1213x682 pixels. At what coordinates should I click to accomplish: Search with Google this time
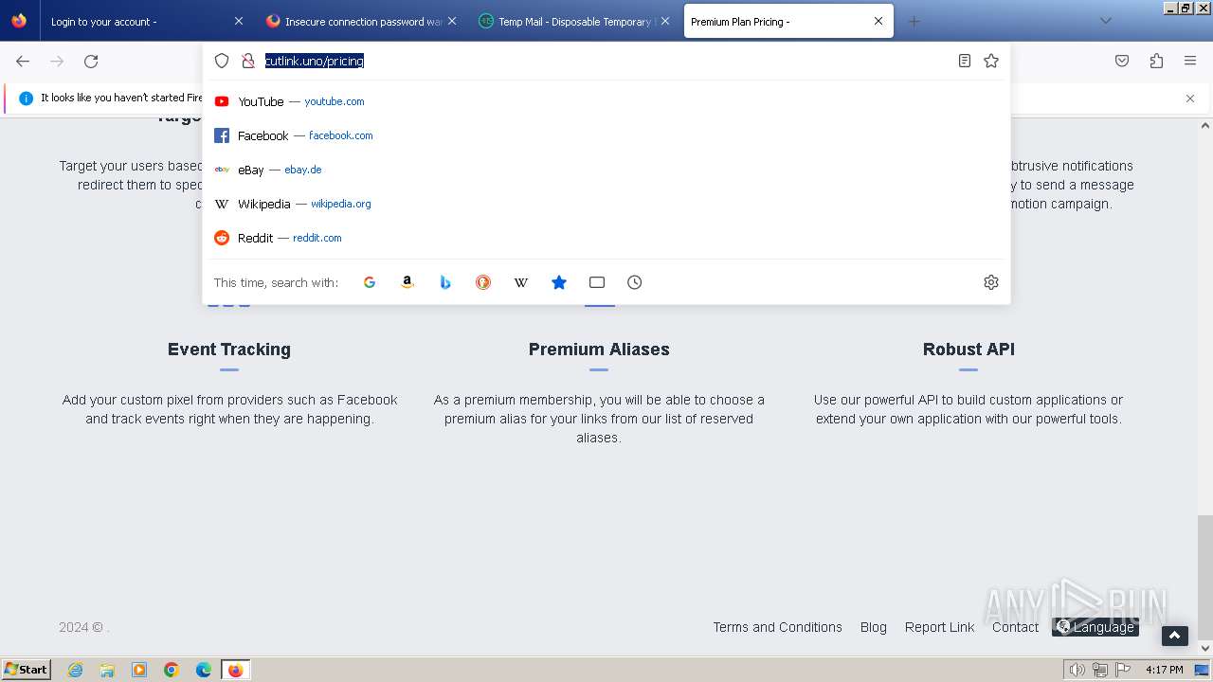point(370,282)
